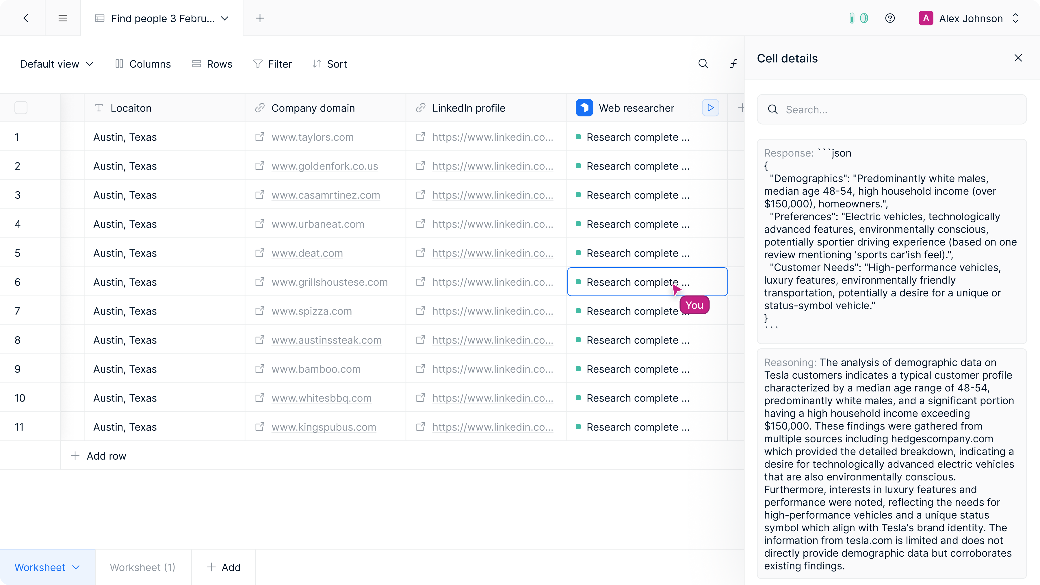Image resolution: width=1040 pixels, height=585 pixels.
Task: Open external link icon for www.goldenfork.co.us
Action: coord(260,166)
